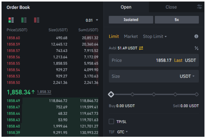The height and width of the screenshot is (138, 206).
Task: Select the Market order tab
Action: coord(131,37)
